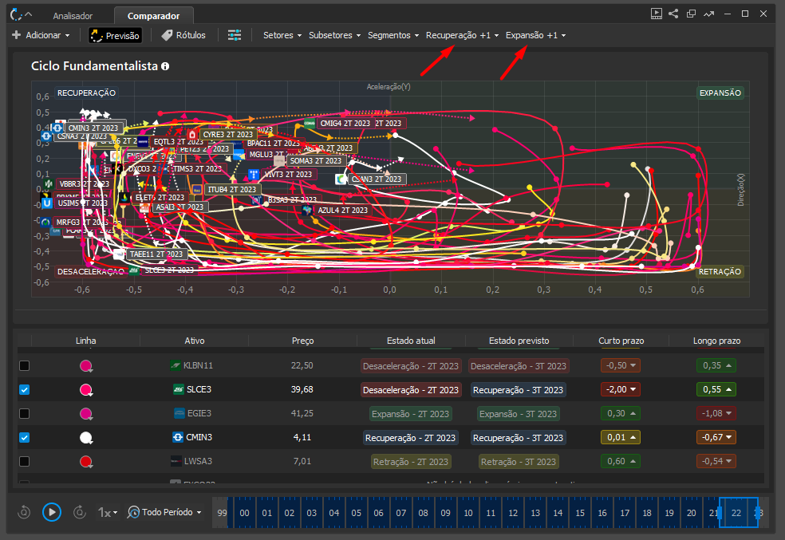785x540 pixels.
Task: Check the LWSA3 row checkbox
Action: click(24, 461)
